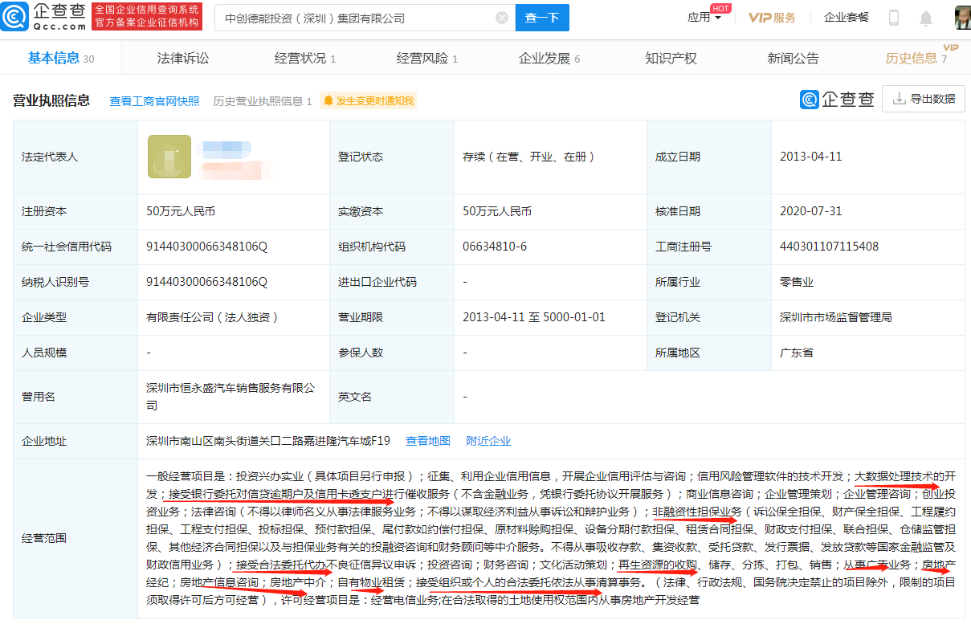Open the user avatar profile

(x=962, y=18)
